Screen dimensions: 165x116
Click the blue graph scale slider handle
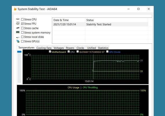point(19,52)
